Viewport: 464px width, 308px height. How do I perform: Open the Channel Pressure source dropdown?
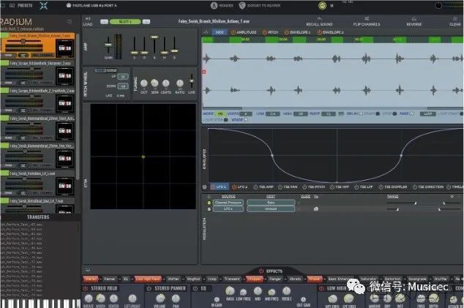[x=228, y=203]
